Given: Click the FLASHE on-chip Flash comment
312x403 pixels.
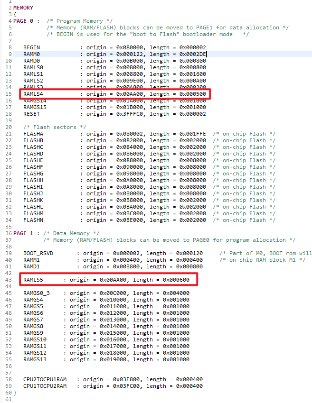Looking at the screenshot, I should [x=244, y=160].
